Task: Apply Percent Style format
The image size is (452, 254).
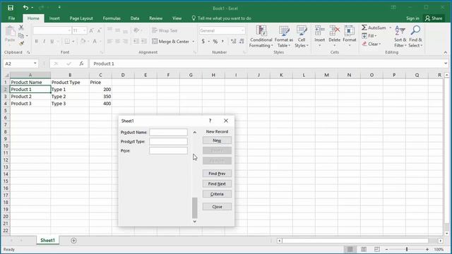Action: [x=215, y=42]
